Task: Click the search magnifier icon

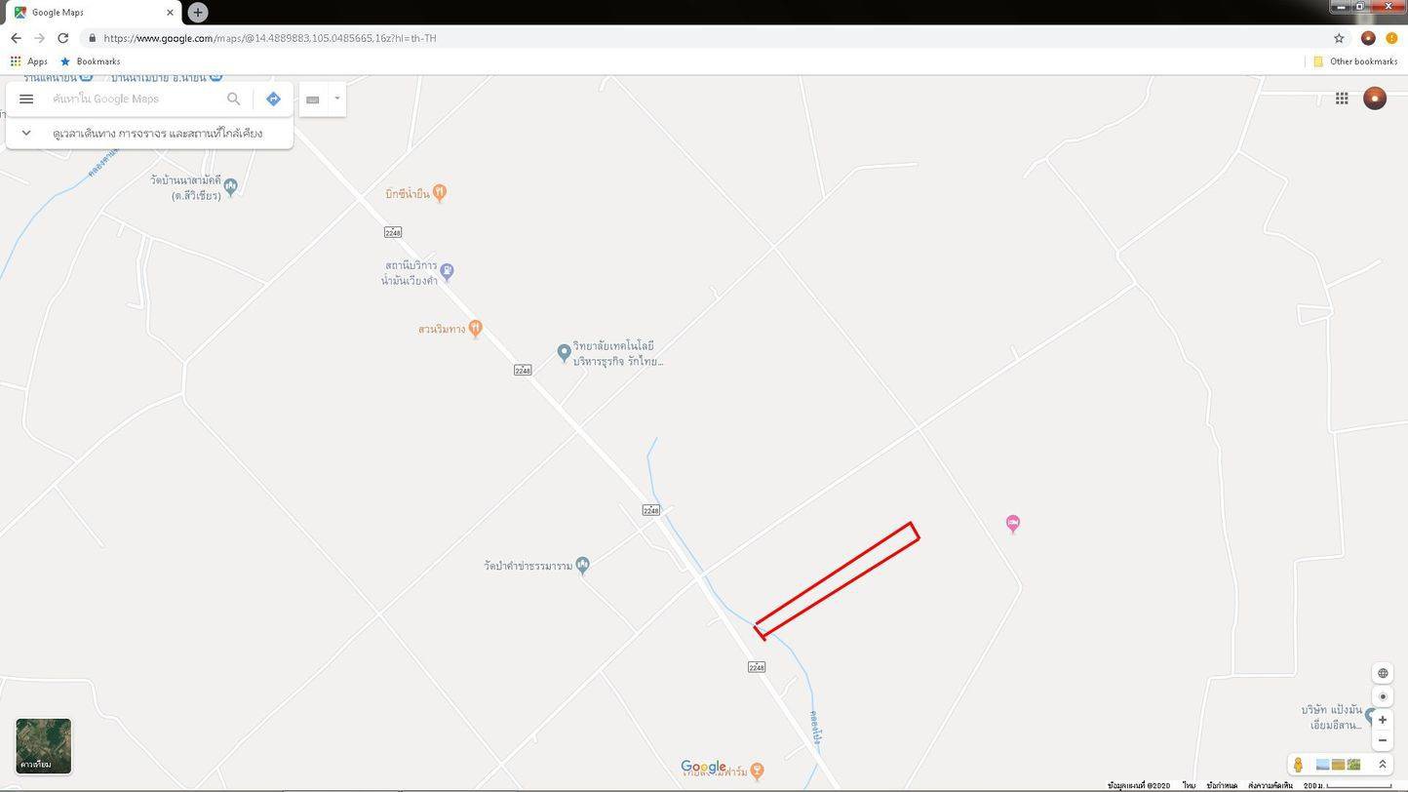Action: point(234,99)
